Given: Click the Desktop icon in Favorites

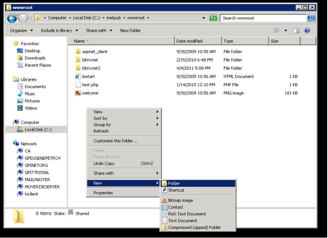Looking at the screenshot, I should (20, 50).
